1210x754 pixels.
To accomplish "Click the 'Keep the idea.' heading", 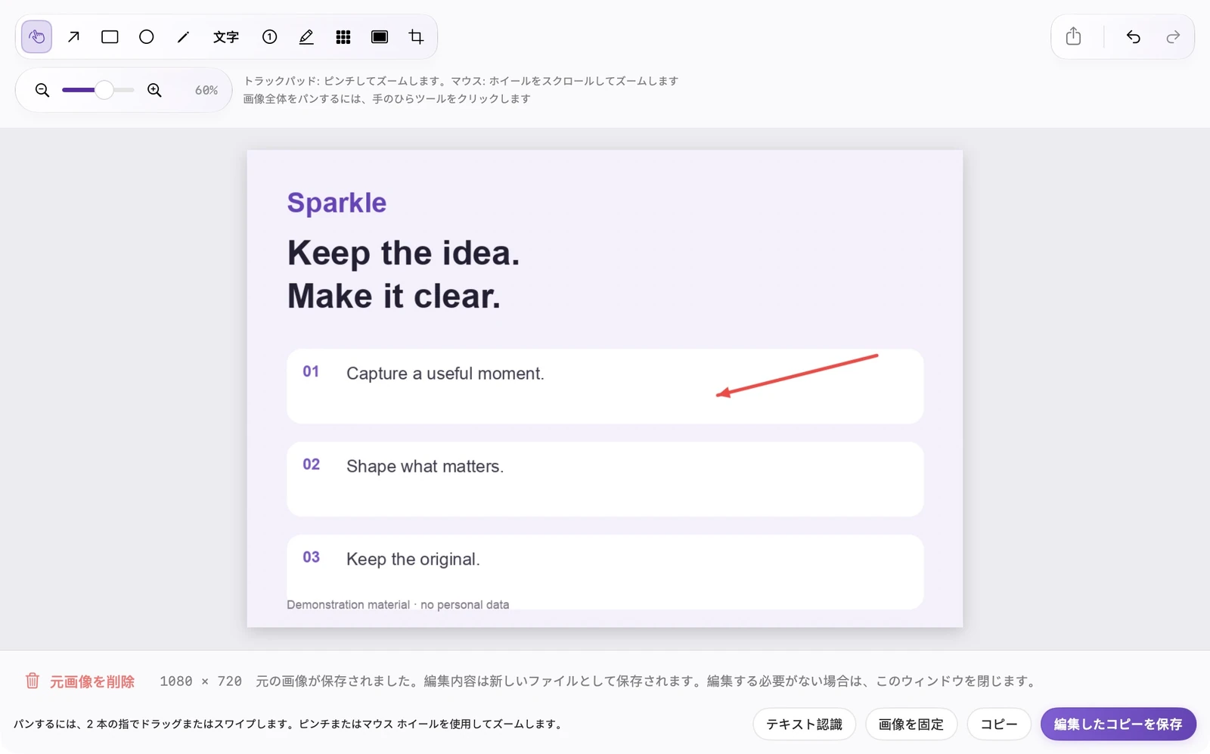I will tap(404, 253).
